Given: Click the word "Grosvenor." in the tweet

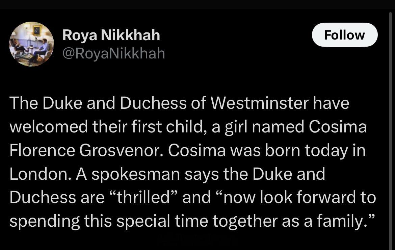Looking at the screenshot, I should [121, 150].
